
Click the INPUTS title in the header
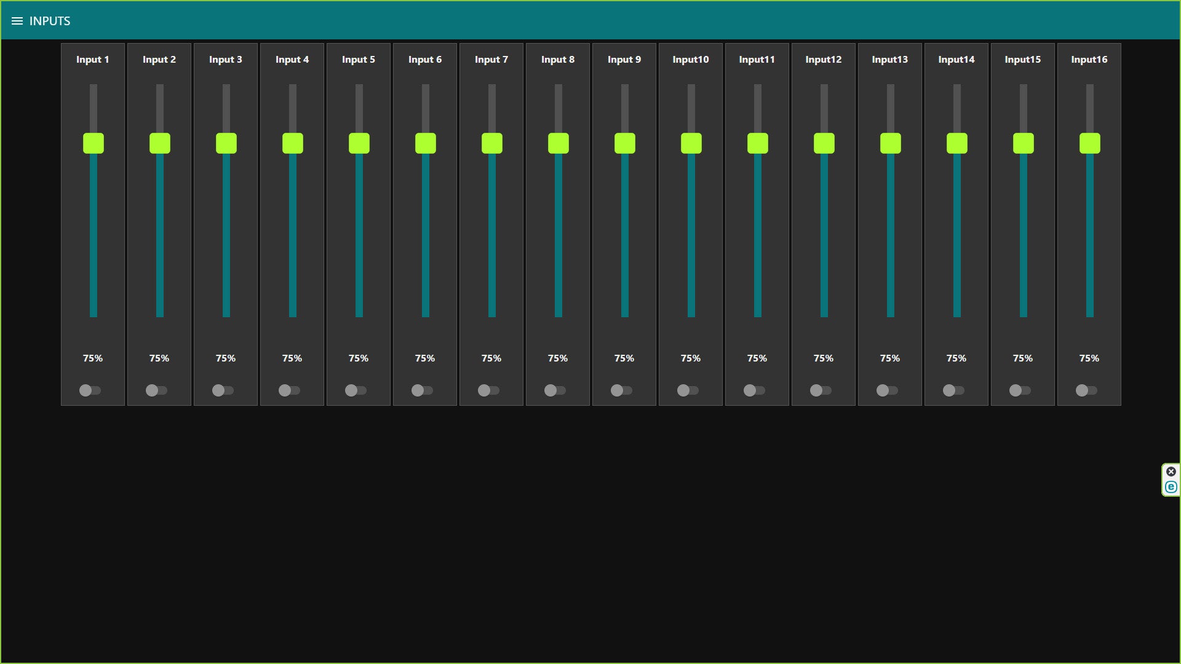(x=50, y=20)
